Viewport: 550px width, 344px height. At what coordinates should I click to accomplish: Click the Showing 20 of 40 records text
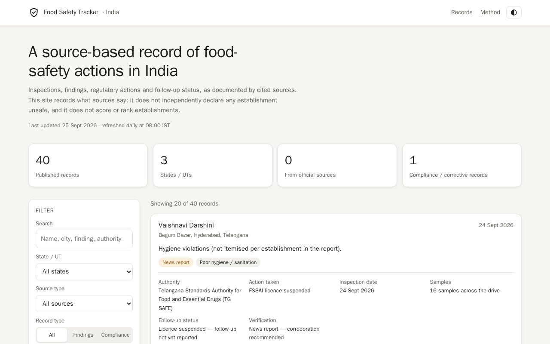184,204
